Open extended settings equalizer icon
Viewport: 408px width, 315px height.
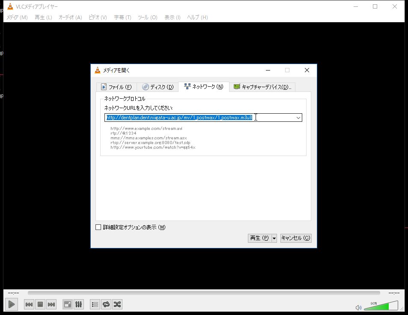79,304
